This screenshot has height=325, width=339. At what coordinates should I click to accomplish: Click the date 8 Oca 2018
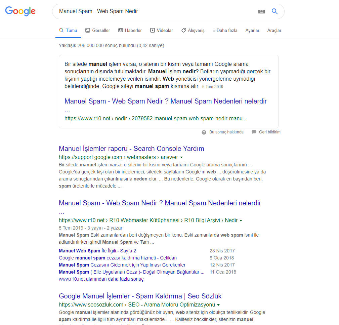coord(222,258)
